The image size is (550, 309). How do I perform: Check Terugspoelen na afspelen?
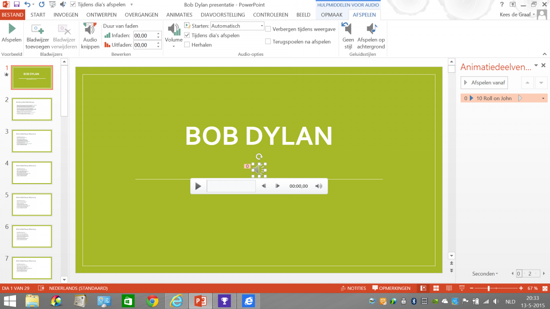click(268, 42)
